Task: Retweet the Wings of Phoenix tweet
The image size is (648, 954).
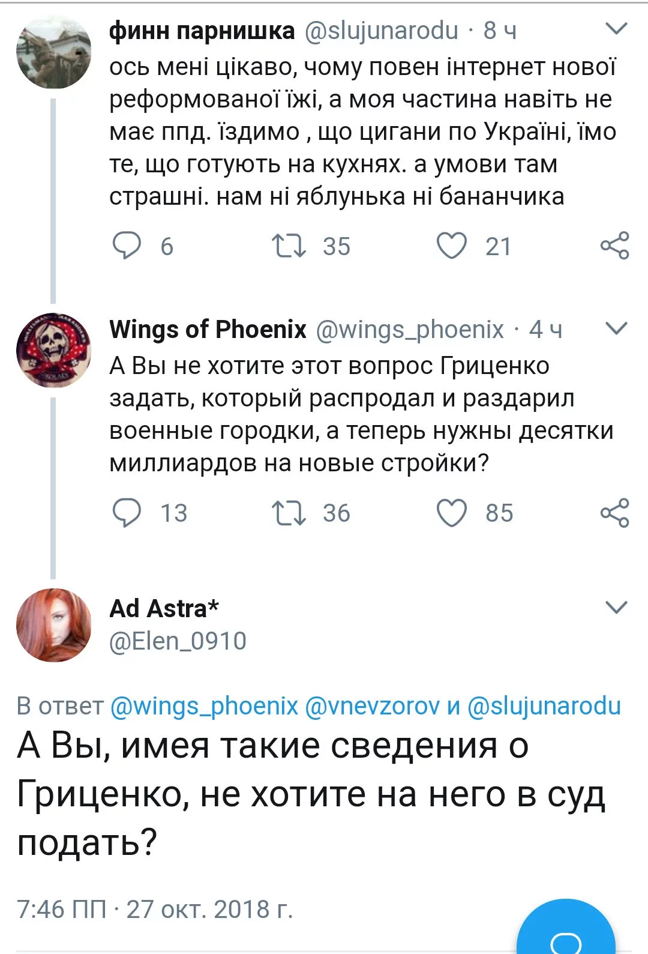Action: (x=289, y=513)
